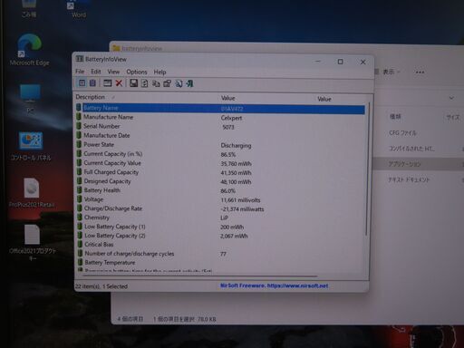Open the File menu
The image size is (464, 348).
pyautogui.click(x=80, y=72)
